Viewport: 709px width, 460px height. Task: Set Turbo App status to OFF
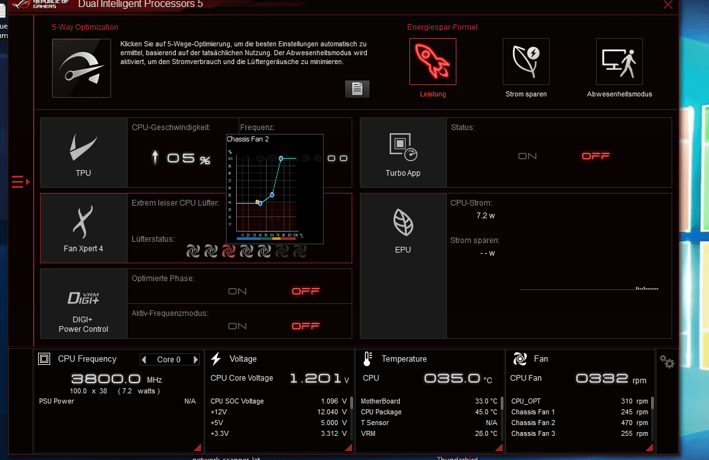pos(595,156)
